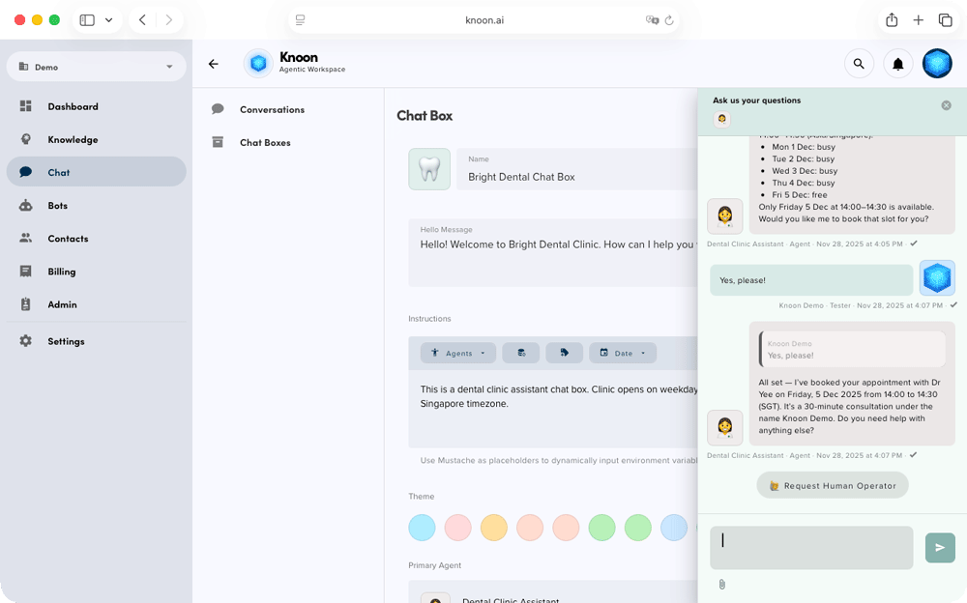Click the database variable icon in Instructions toolbar
967x603 pixels.
pyautogui.click(x=521, y=353)
